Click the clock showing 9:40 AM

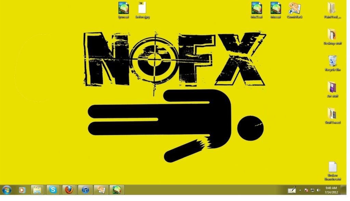click(331, 190)
